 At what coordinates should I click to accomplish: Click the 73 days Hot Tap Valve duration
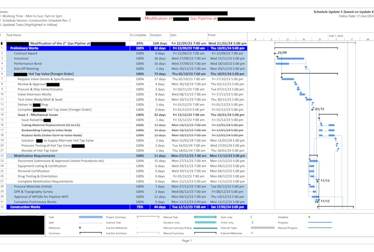click(x=160, y=74)
